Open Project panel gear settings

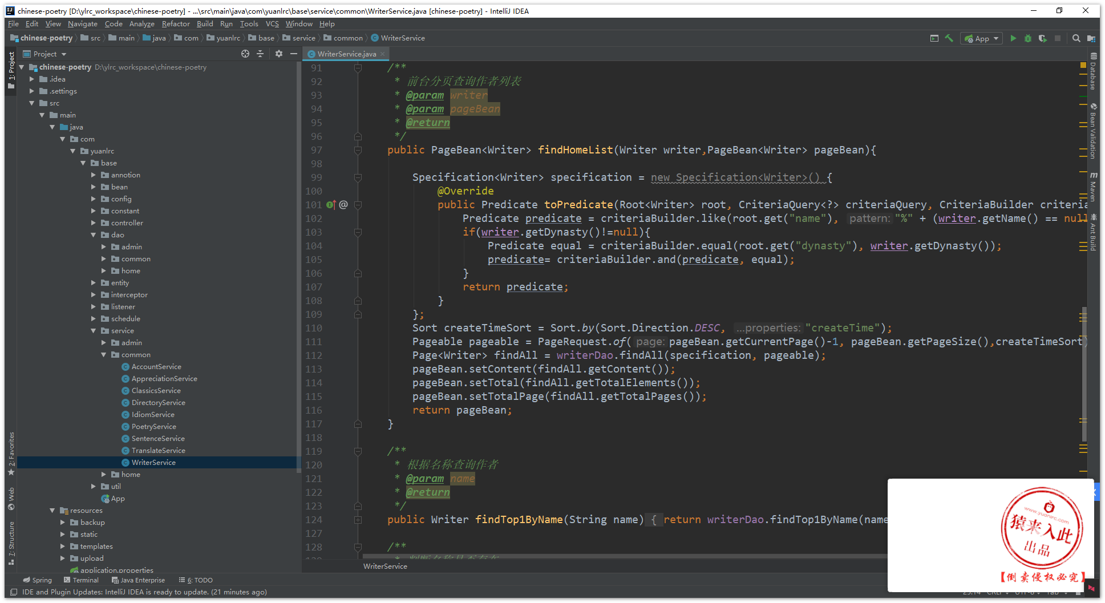278,54
